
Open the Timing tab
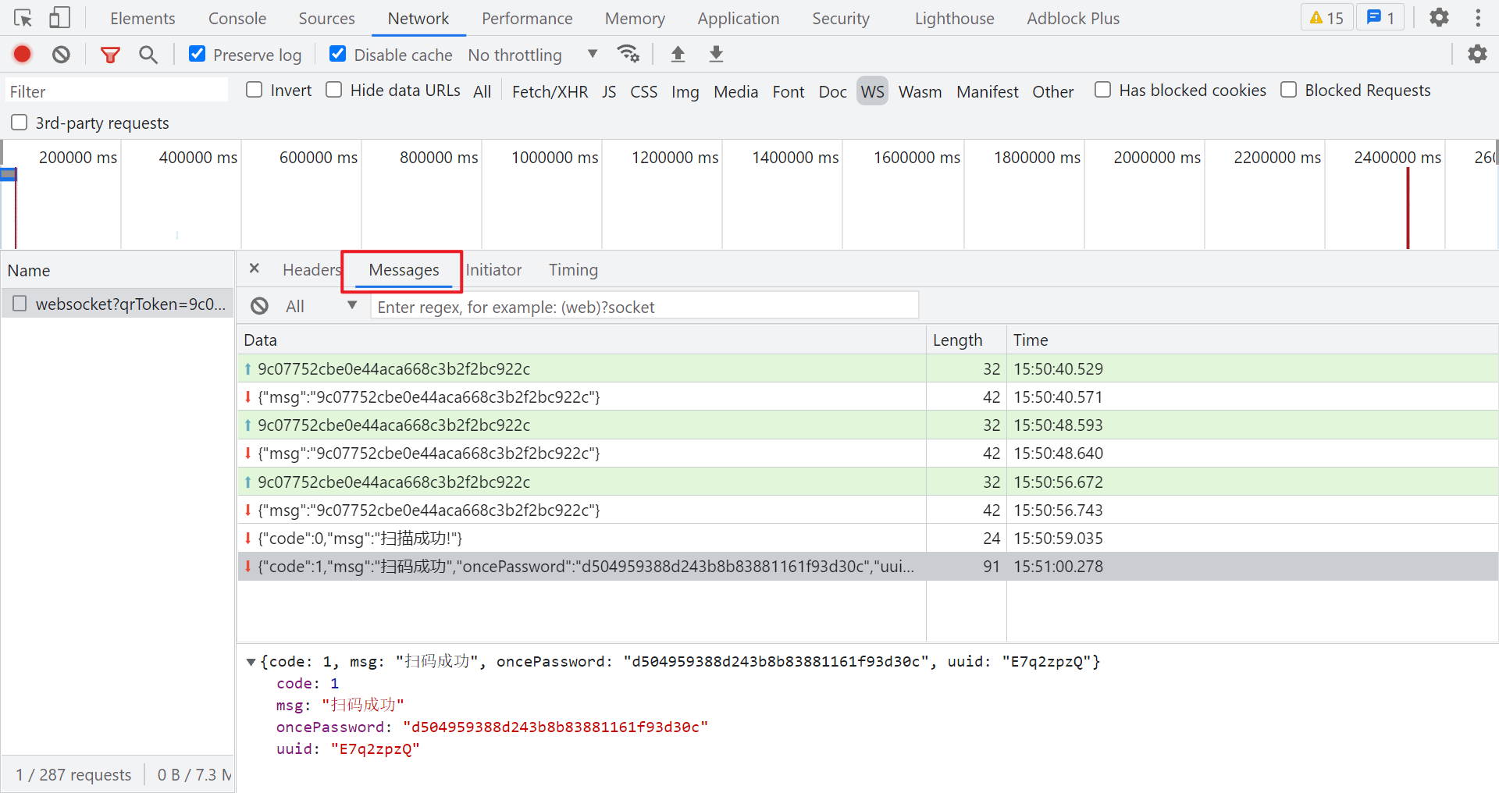tap(573, 269)
